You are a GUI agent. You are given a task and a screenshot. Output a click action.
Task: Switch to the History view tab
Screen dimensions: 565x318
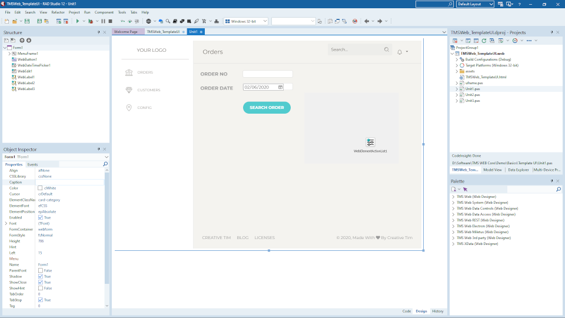438,311
